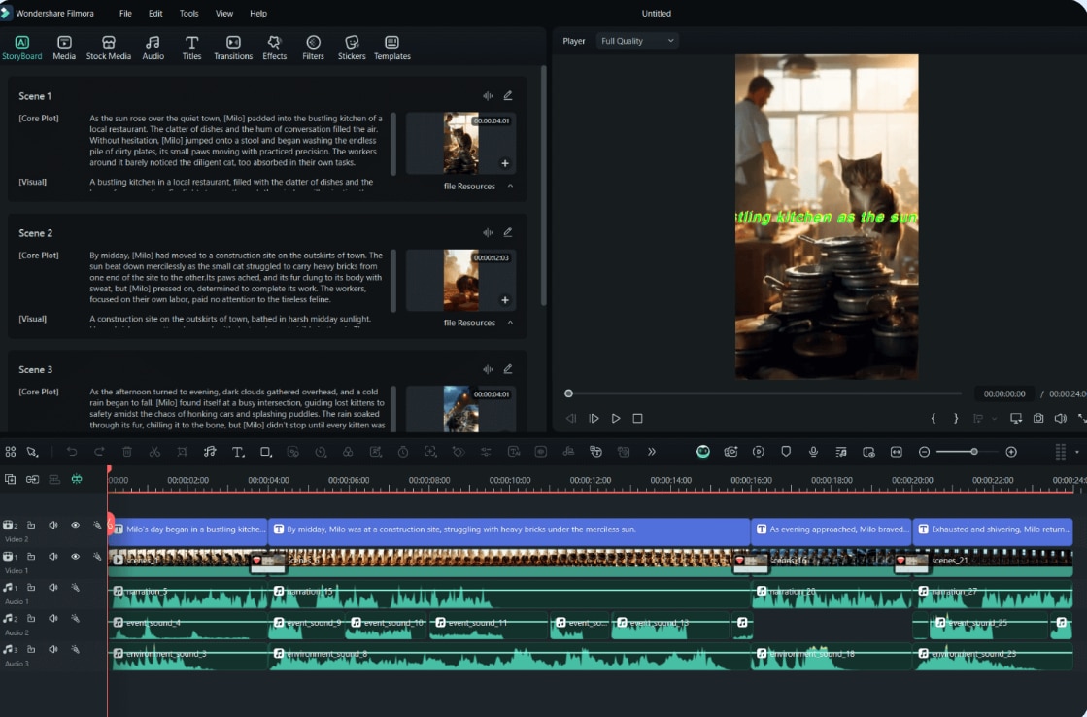Open the Media tab
The width and height of the screenshot is (1087, 717).
[64, 48]
